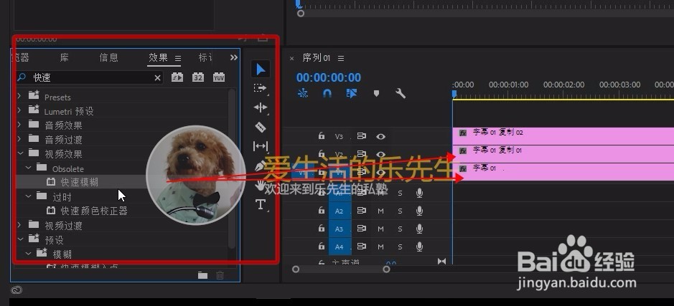Collapse the 模糊 presets folder

click(x=29, y=254)
